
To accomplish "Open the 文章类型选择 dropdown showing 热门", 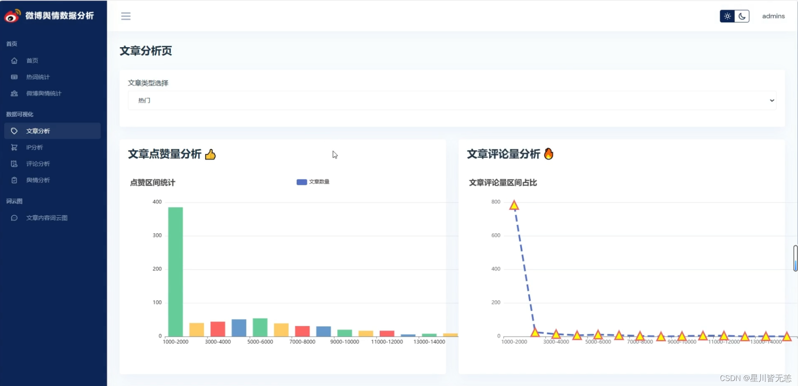I will [452, 101].
